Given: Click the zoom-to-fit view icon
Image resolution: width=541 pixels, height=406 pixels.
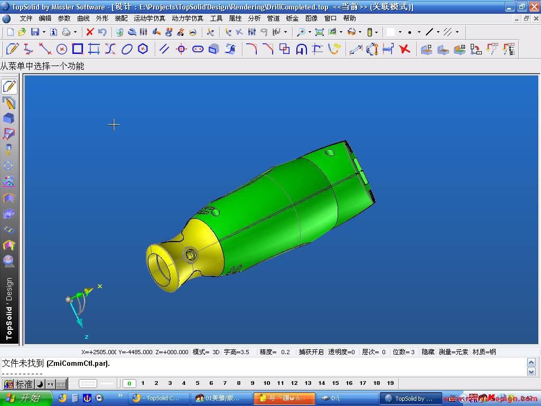Looking at the screenshot, I should tap(319, 32).
